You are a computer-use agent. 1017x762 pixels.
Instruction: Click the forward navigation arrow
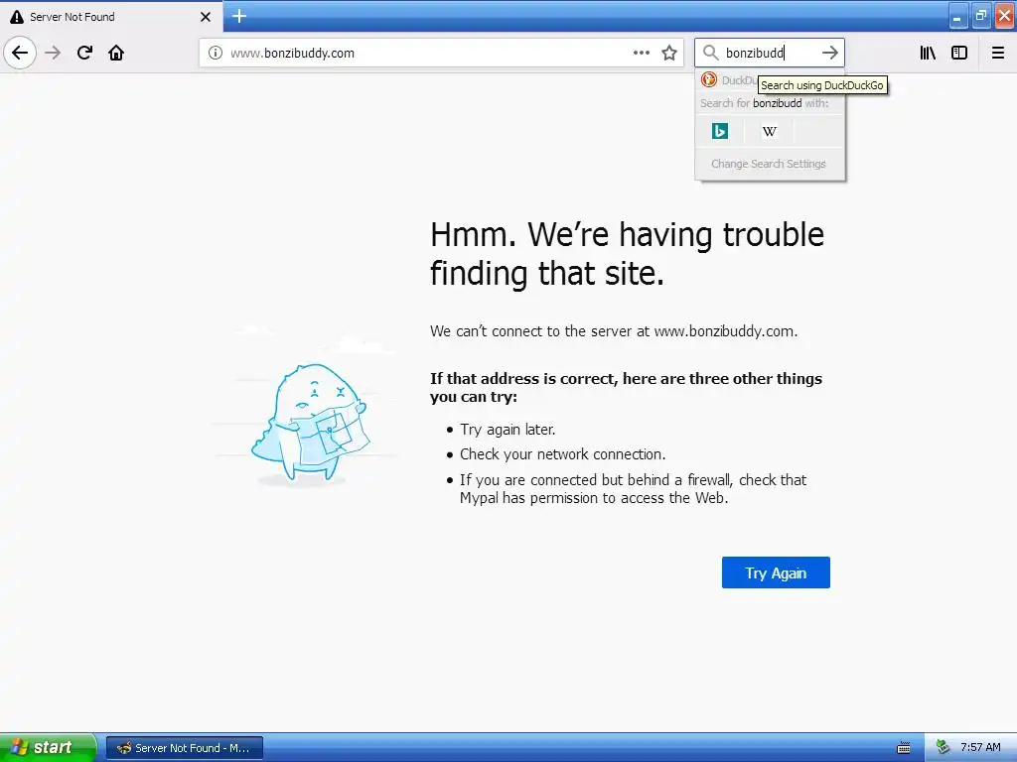pos(53,53)
